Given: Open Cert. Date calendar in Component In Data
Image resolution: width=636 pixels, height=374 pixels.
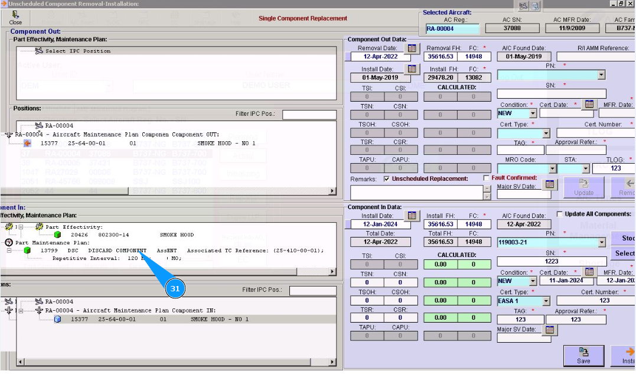Looking at the screenshot, I should click(x=589, y=272).
